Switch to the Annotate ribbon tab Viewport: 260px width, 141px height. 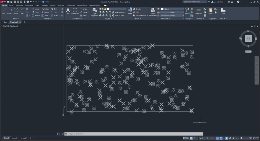[x=19, y=5]
